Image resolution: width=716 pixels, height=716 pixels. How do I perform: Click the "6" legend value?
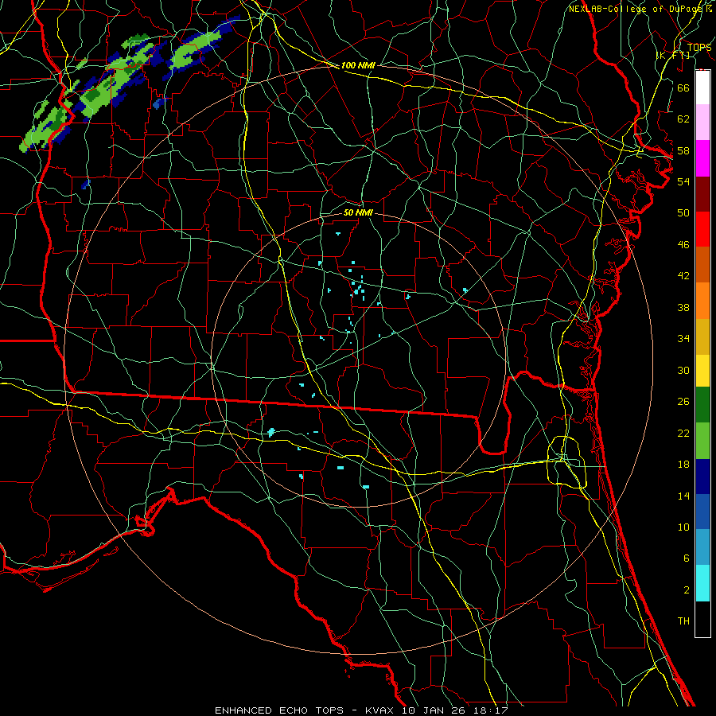(x=687, y=558)
